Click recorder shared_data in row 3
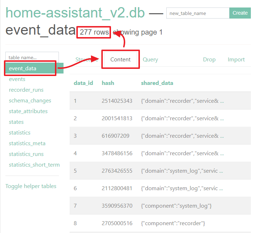The image size is (253, 233). click(182, 136)
